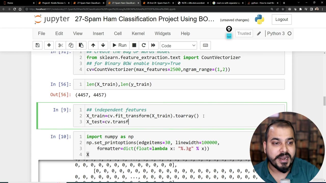This screenshot has height=183, width=326.
Task: Click the Logout button
Action: [281, 19]
